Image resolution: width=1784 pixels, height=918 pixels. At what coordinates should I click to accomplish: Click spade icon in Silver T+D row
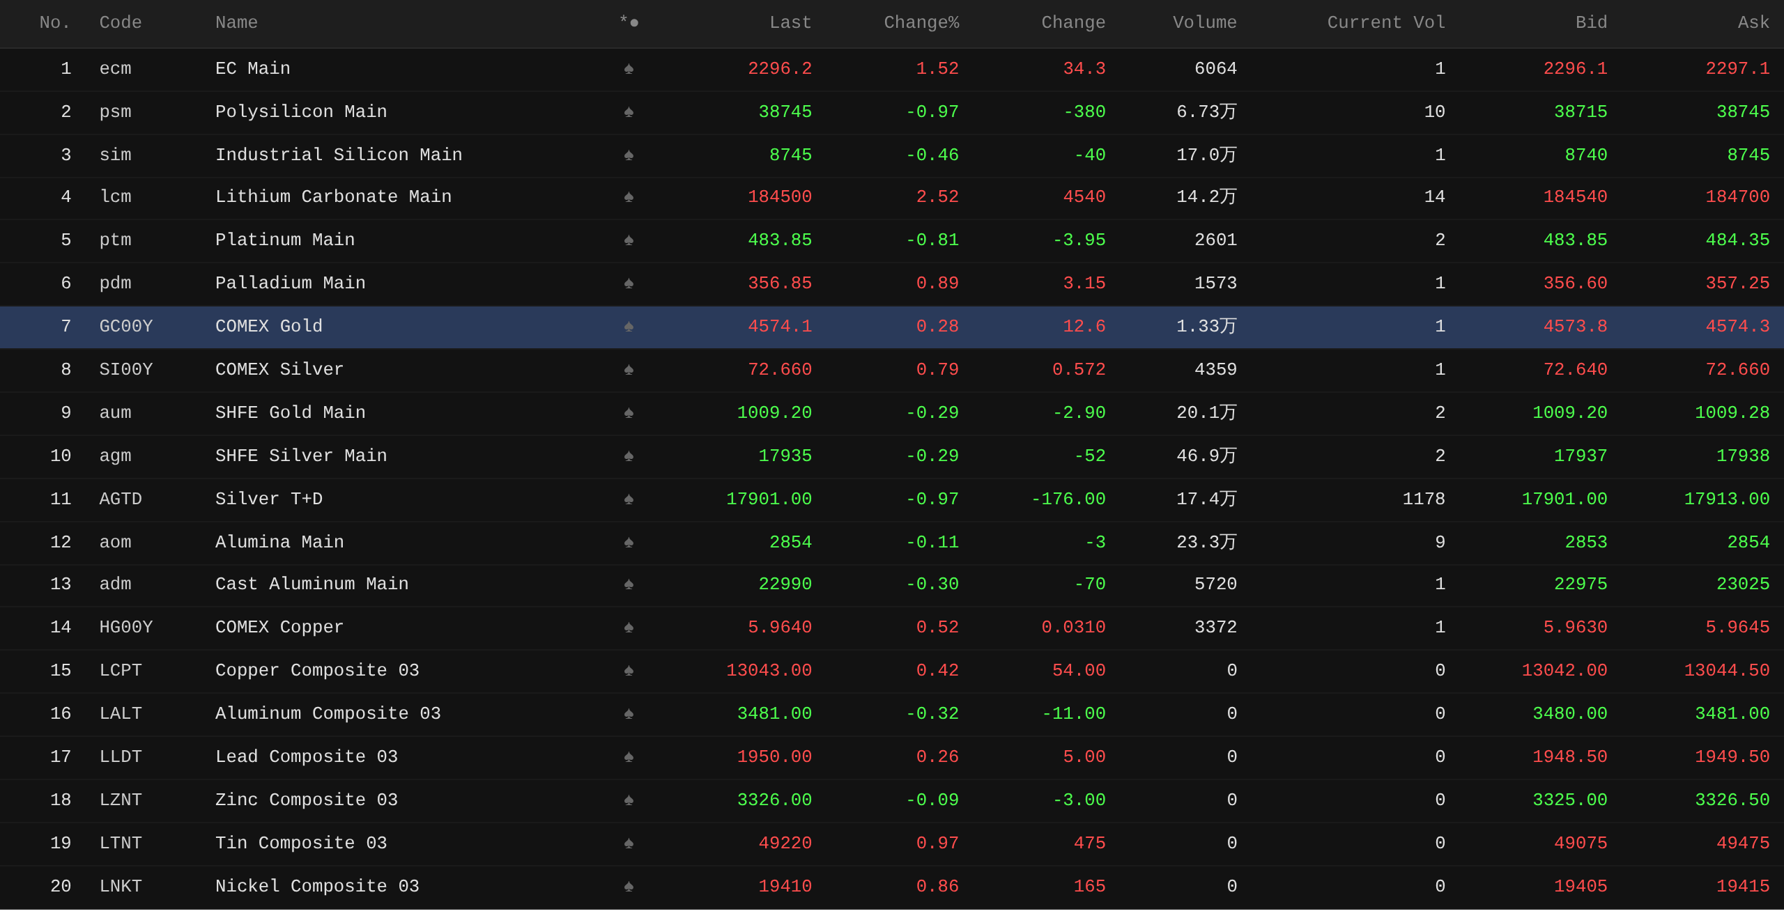(x=629, y=499)
